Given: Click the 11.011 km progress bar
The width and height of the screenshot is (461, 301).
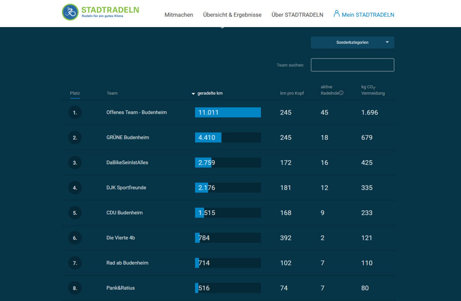Looking at the screenshot, I should pyautogui.click(x=228, y=112).
